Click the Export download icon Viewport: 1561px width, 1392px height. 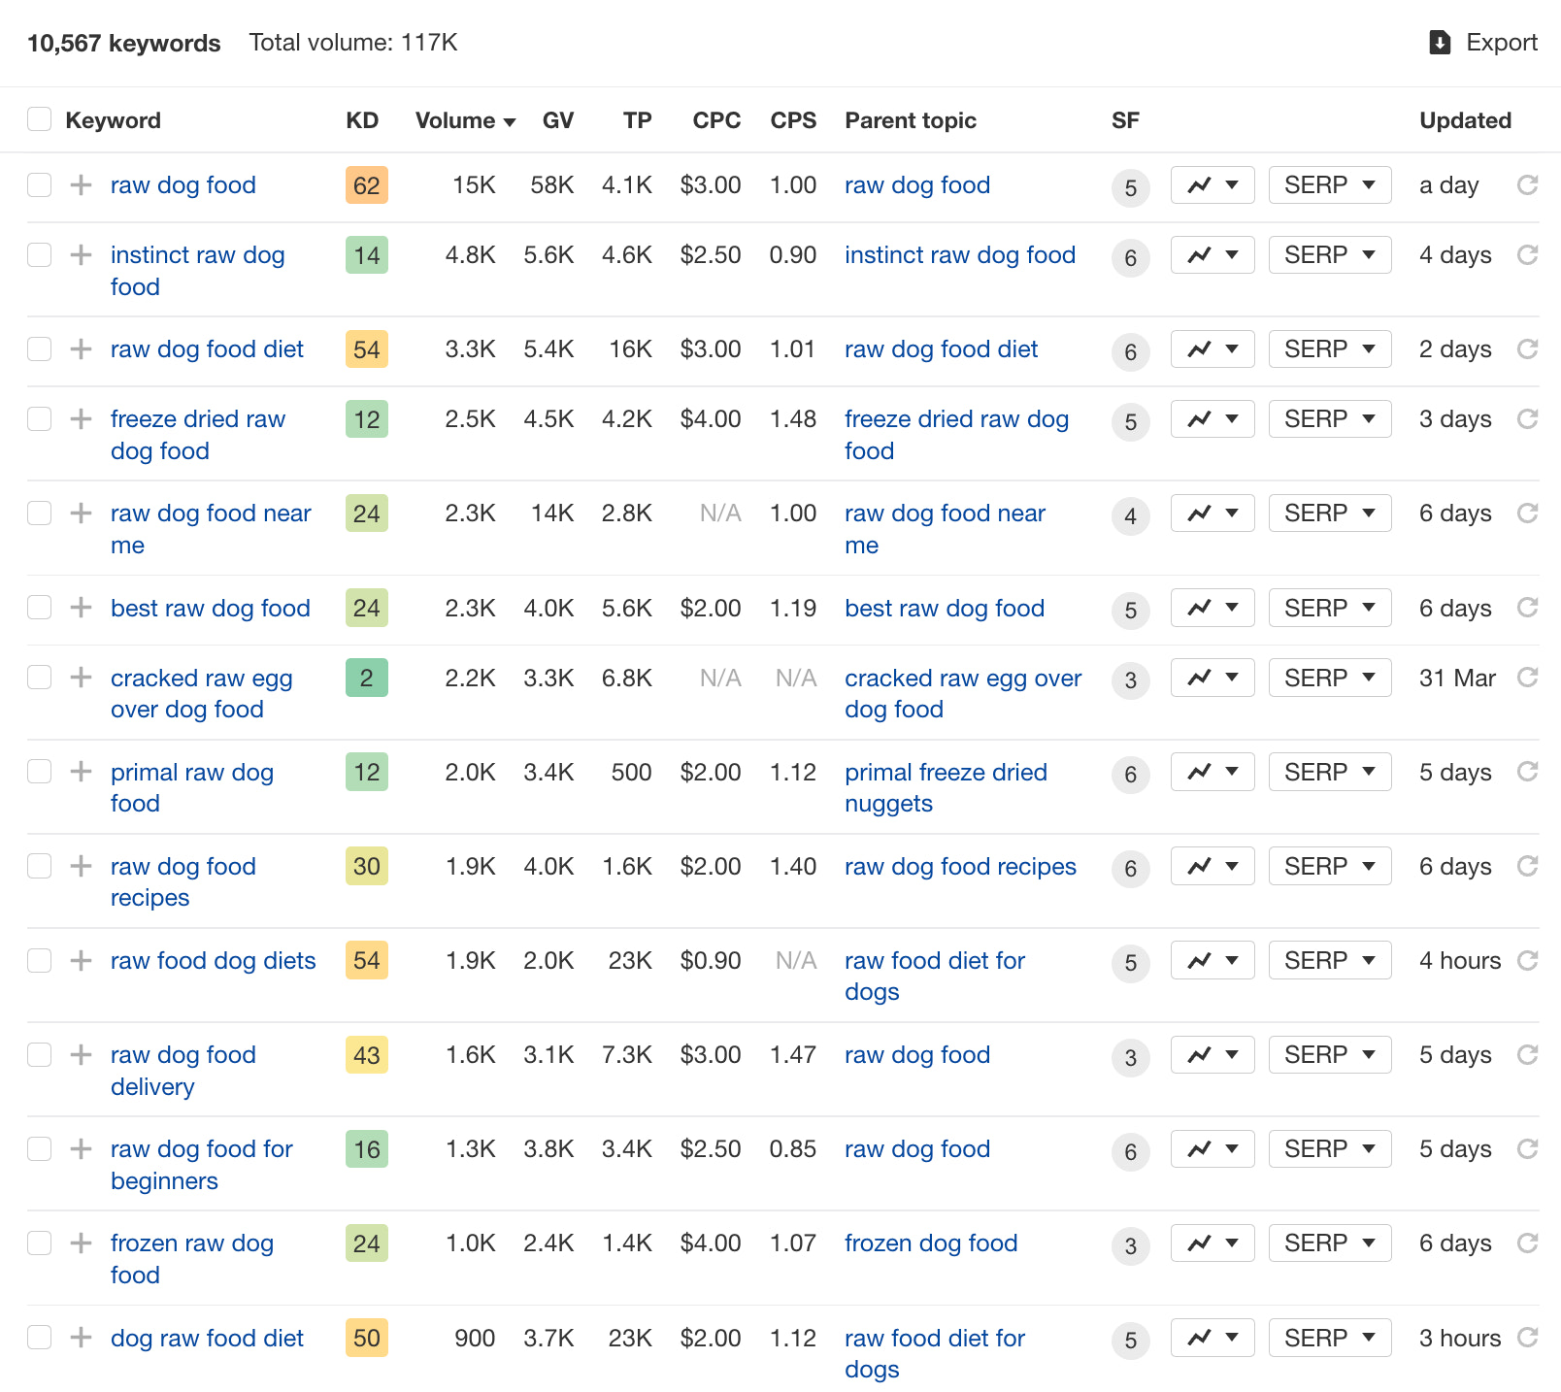1440,43
